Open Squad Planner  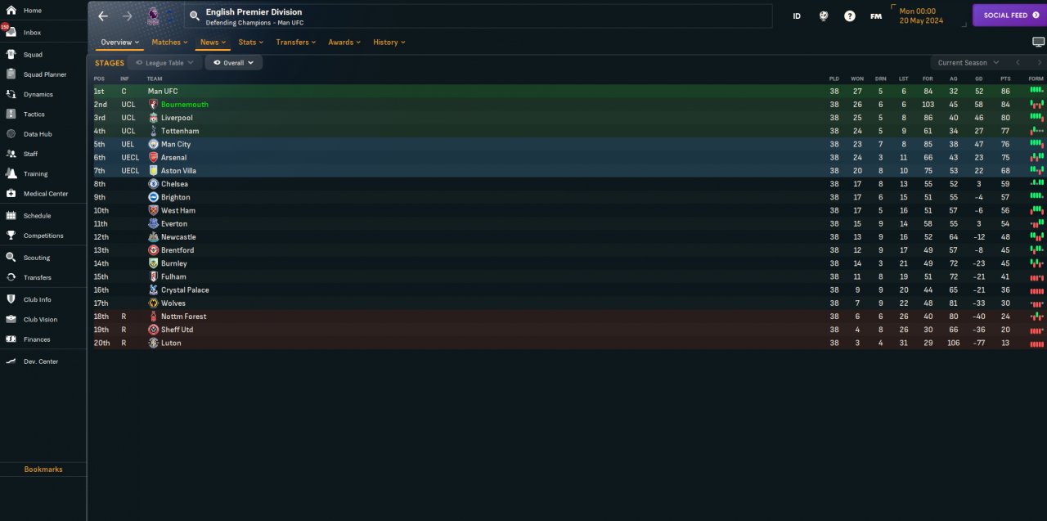coord(45,74)
